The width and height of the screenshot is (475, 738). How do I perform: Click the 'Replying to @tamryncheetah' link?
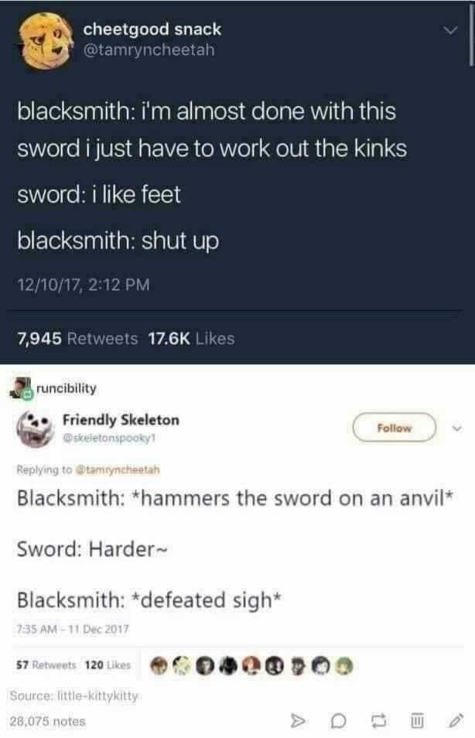(88, 470)
